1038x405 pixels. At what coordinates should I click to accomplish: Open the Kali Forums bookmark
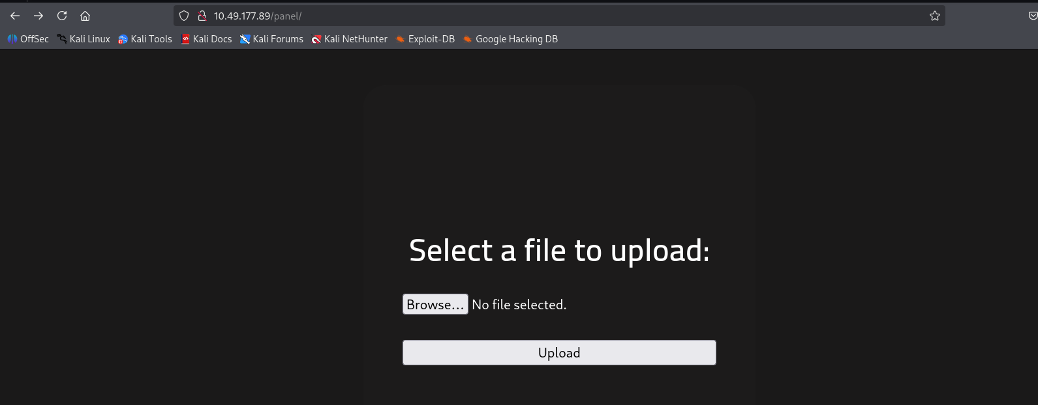point(271,39)
